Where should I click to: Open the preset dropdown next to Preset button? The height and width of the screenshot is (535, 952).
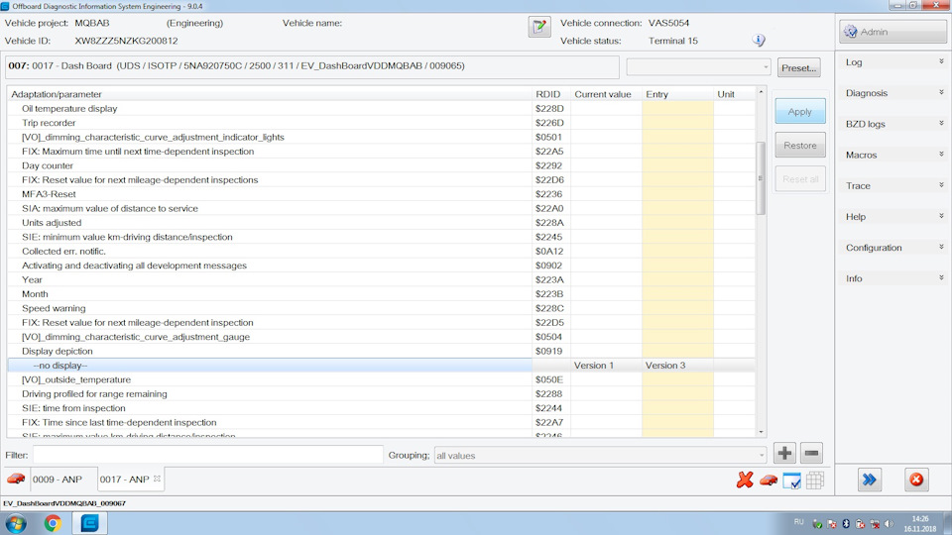[x=698, y=67]
